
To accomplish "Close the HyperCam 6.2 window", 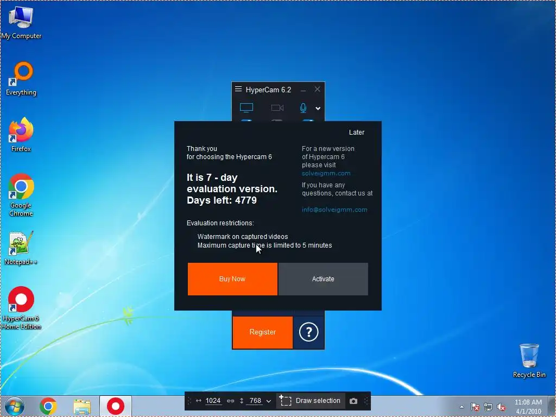I will [317, 90].
